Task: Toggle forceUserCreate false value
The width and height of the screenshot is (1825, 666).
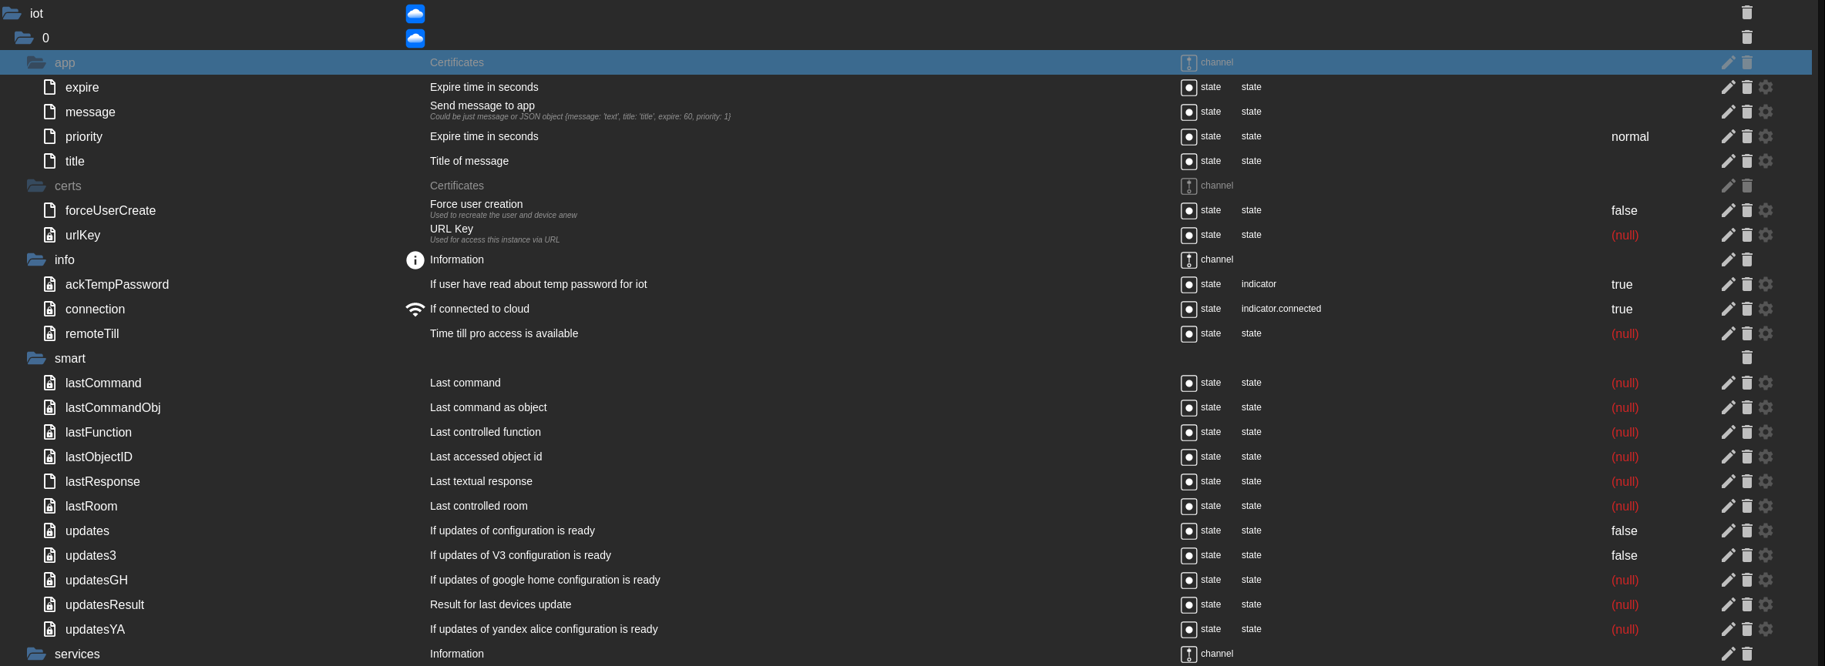Action: (1624, 210)
